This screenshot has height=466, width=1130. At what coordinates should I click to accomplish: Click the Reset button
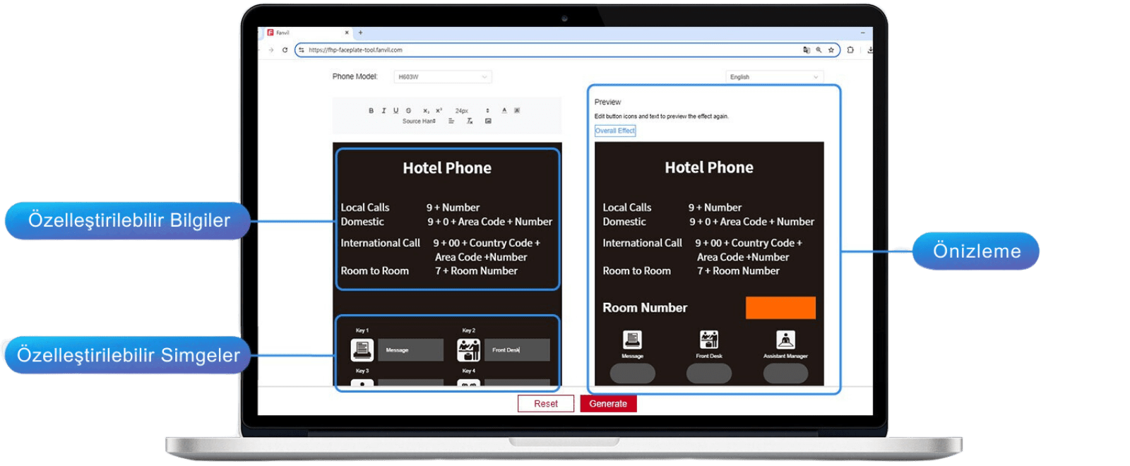coord(545,404)
